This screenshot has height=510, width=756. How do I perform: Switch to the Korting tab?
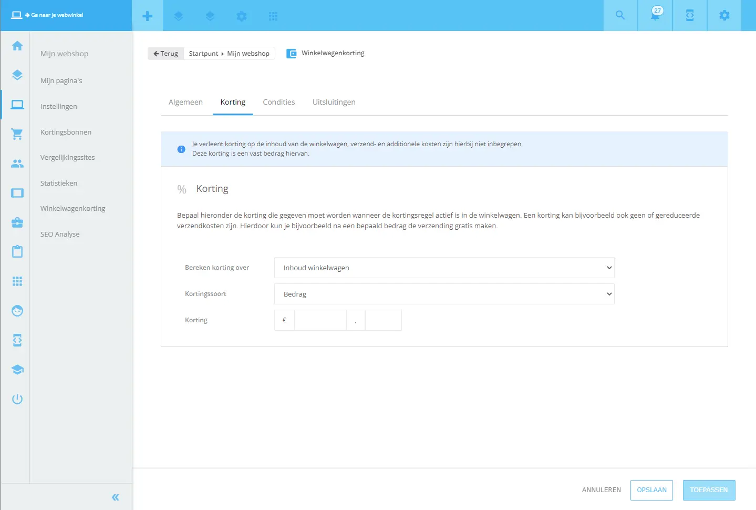233,102
